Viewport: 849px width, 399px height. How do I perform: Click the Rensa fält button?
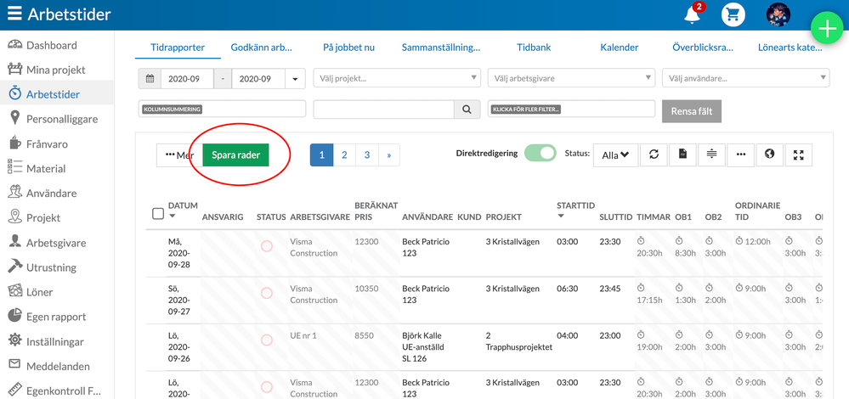click(692, 111)
